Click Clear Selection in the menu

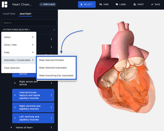pos(12,68)
